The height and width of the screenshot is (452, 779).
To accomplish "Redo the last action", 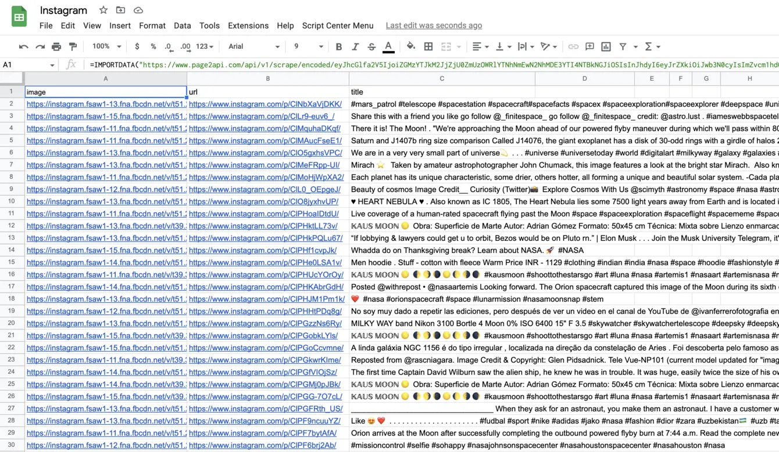I will point(40,46).
